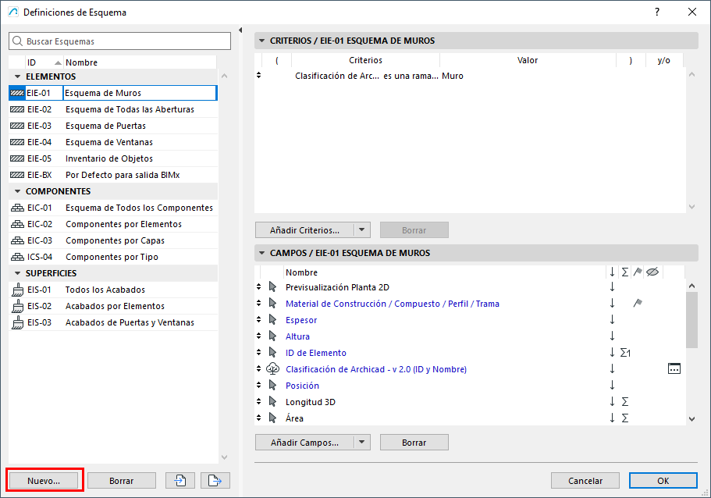Click the sum column header icon
Image resolution: width=711 pixels, height=498 pixels.
(625, 272)
